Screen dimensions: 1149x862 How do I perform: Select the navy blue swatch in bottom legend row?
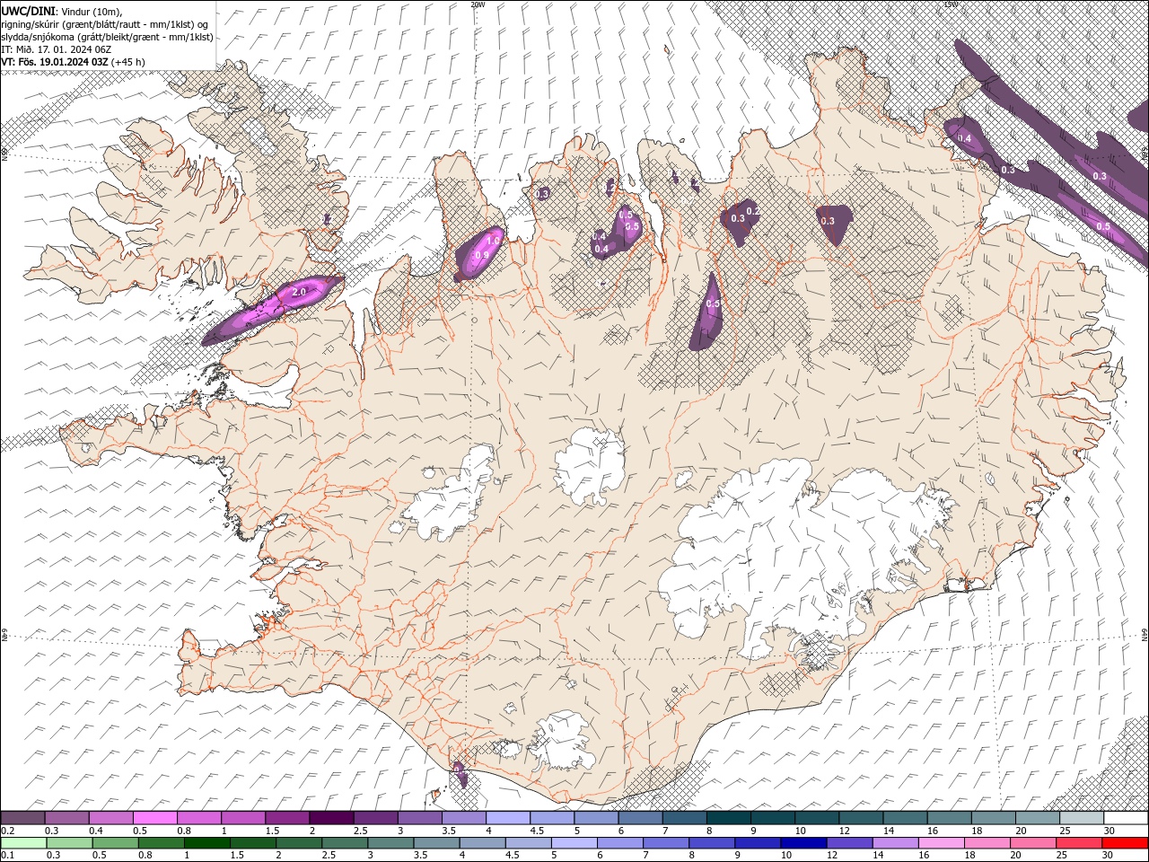coord(803,843)
